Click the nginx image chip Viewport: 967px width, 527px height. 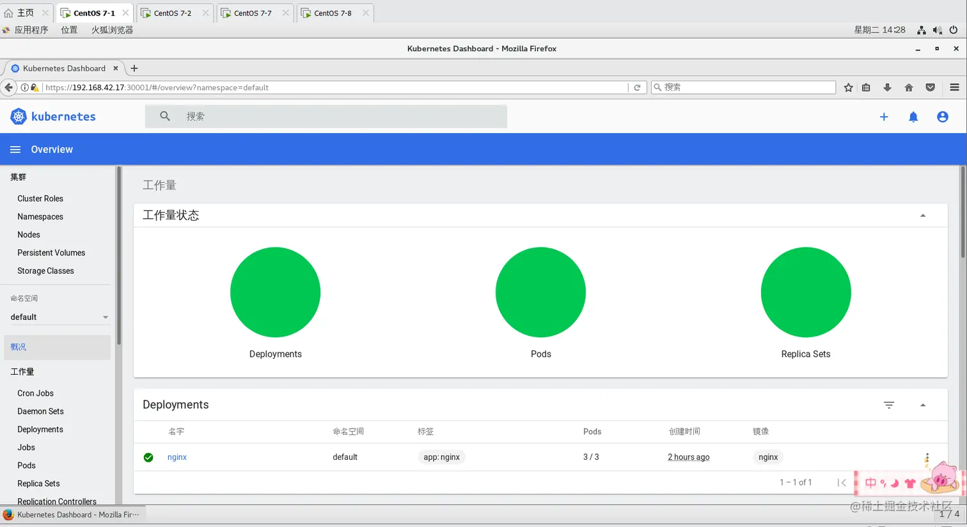tap(768, 457)
